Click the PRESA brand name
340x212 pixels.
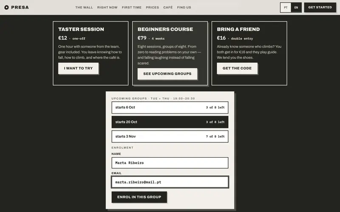[20, 7]
